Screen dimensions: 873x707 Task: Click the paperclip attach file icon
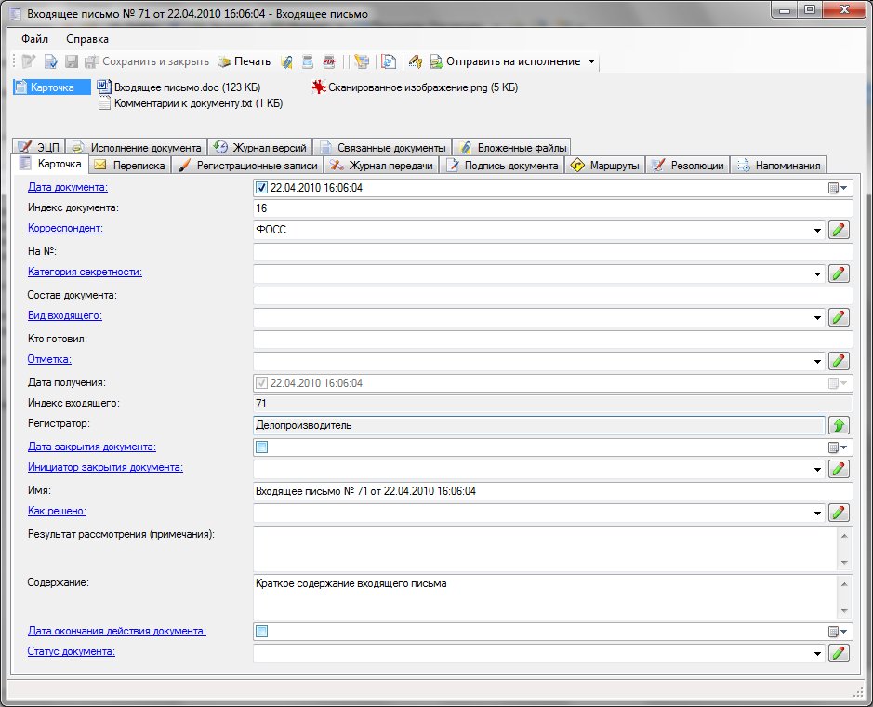287,61
